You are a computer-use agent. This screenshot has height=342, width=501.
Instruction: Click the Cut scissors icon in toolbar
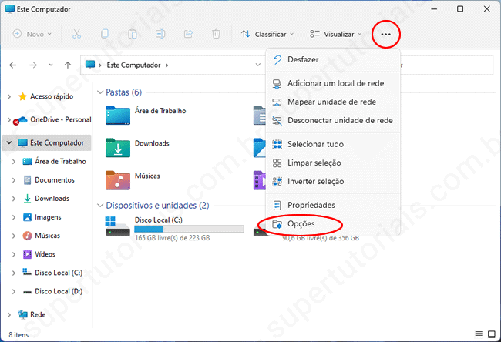point(77,34)
